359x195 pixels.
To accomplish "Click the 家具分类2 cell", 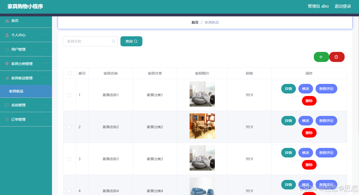I will (x=155, y=127).
